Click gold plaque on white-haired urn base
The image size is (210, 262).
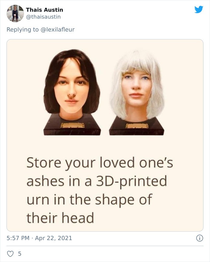click(137, 126)
